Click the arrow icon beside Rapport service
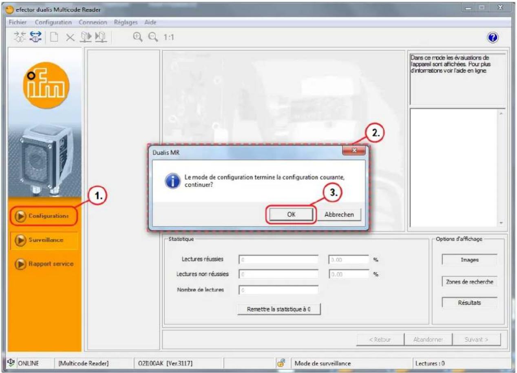 click(x=20, y=264)
